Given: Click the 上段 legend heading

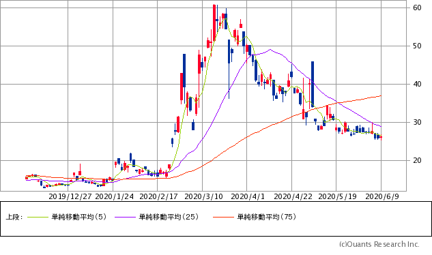Looking at the screenshot, I should (x=14, y=217).
